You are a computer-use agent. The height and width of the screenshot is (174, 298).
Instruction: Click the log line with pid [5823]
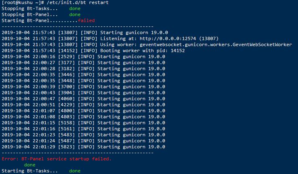[83, 147]
